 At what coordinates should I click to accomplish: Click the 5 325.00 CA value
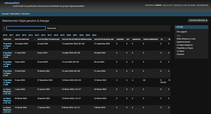(x=163, y=81)
